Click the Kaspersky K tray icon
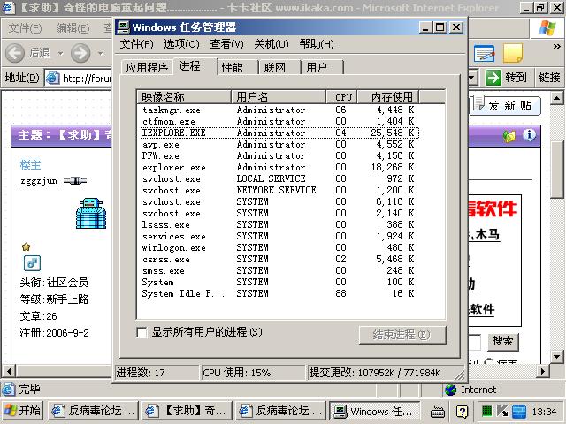 tap(502, 411)
